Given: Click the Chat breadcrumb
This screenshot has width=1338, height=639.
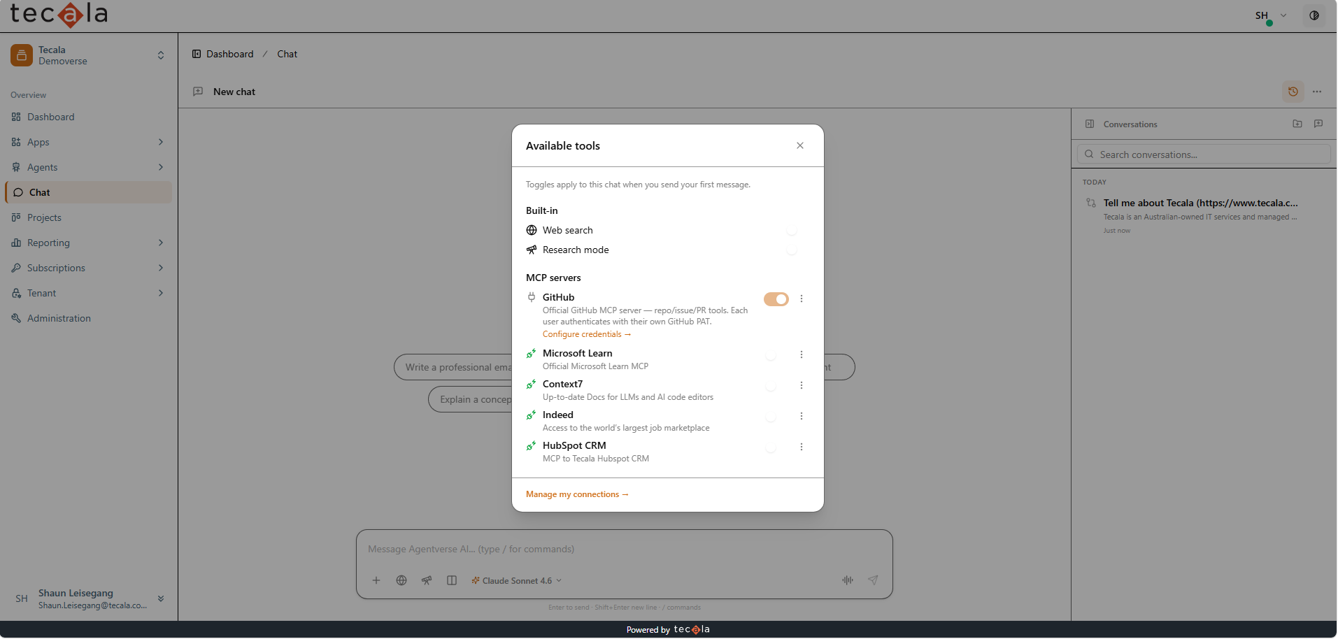Looking at the screenshot, I should [x=287, y=54].
